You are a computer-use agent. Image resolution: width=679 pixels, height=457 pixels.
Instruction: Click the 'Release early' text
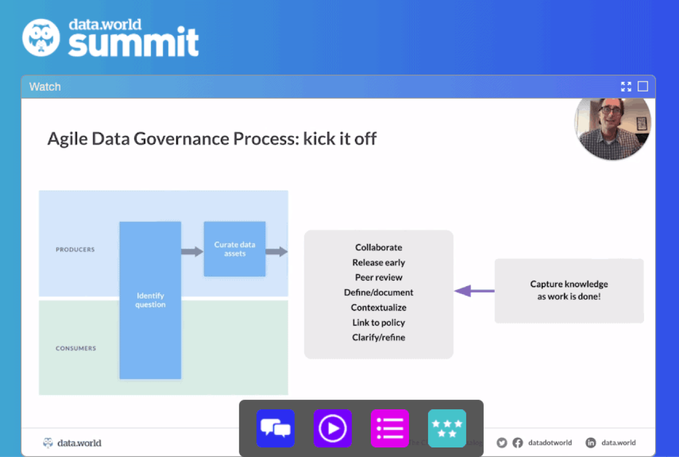pos(379,262)
